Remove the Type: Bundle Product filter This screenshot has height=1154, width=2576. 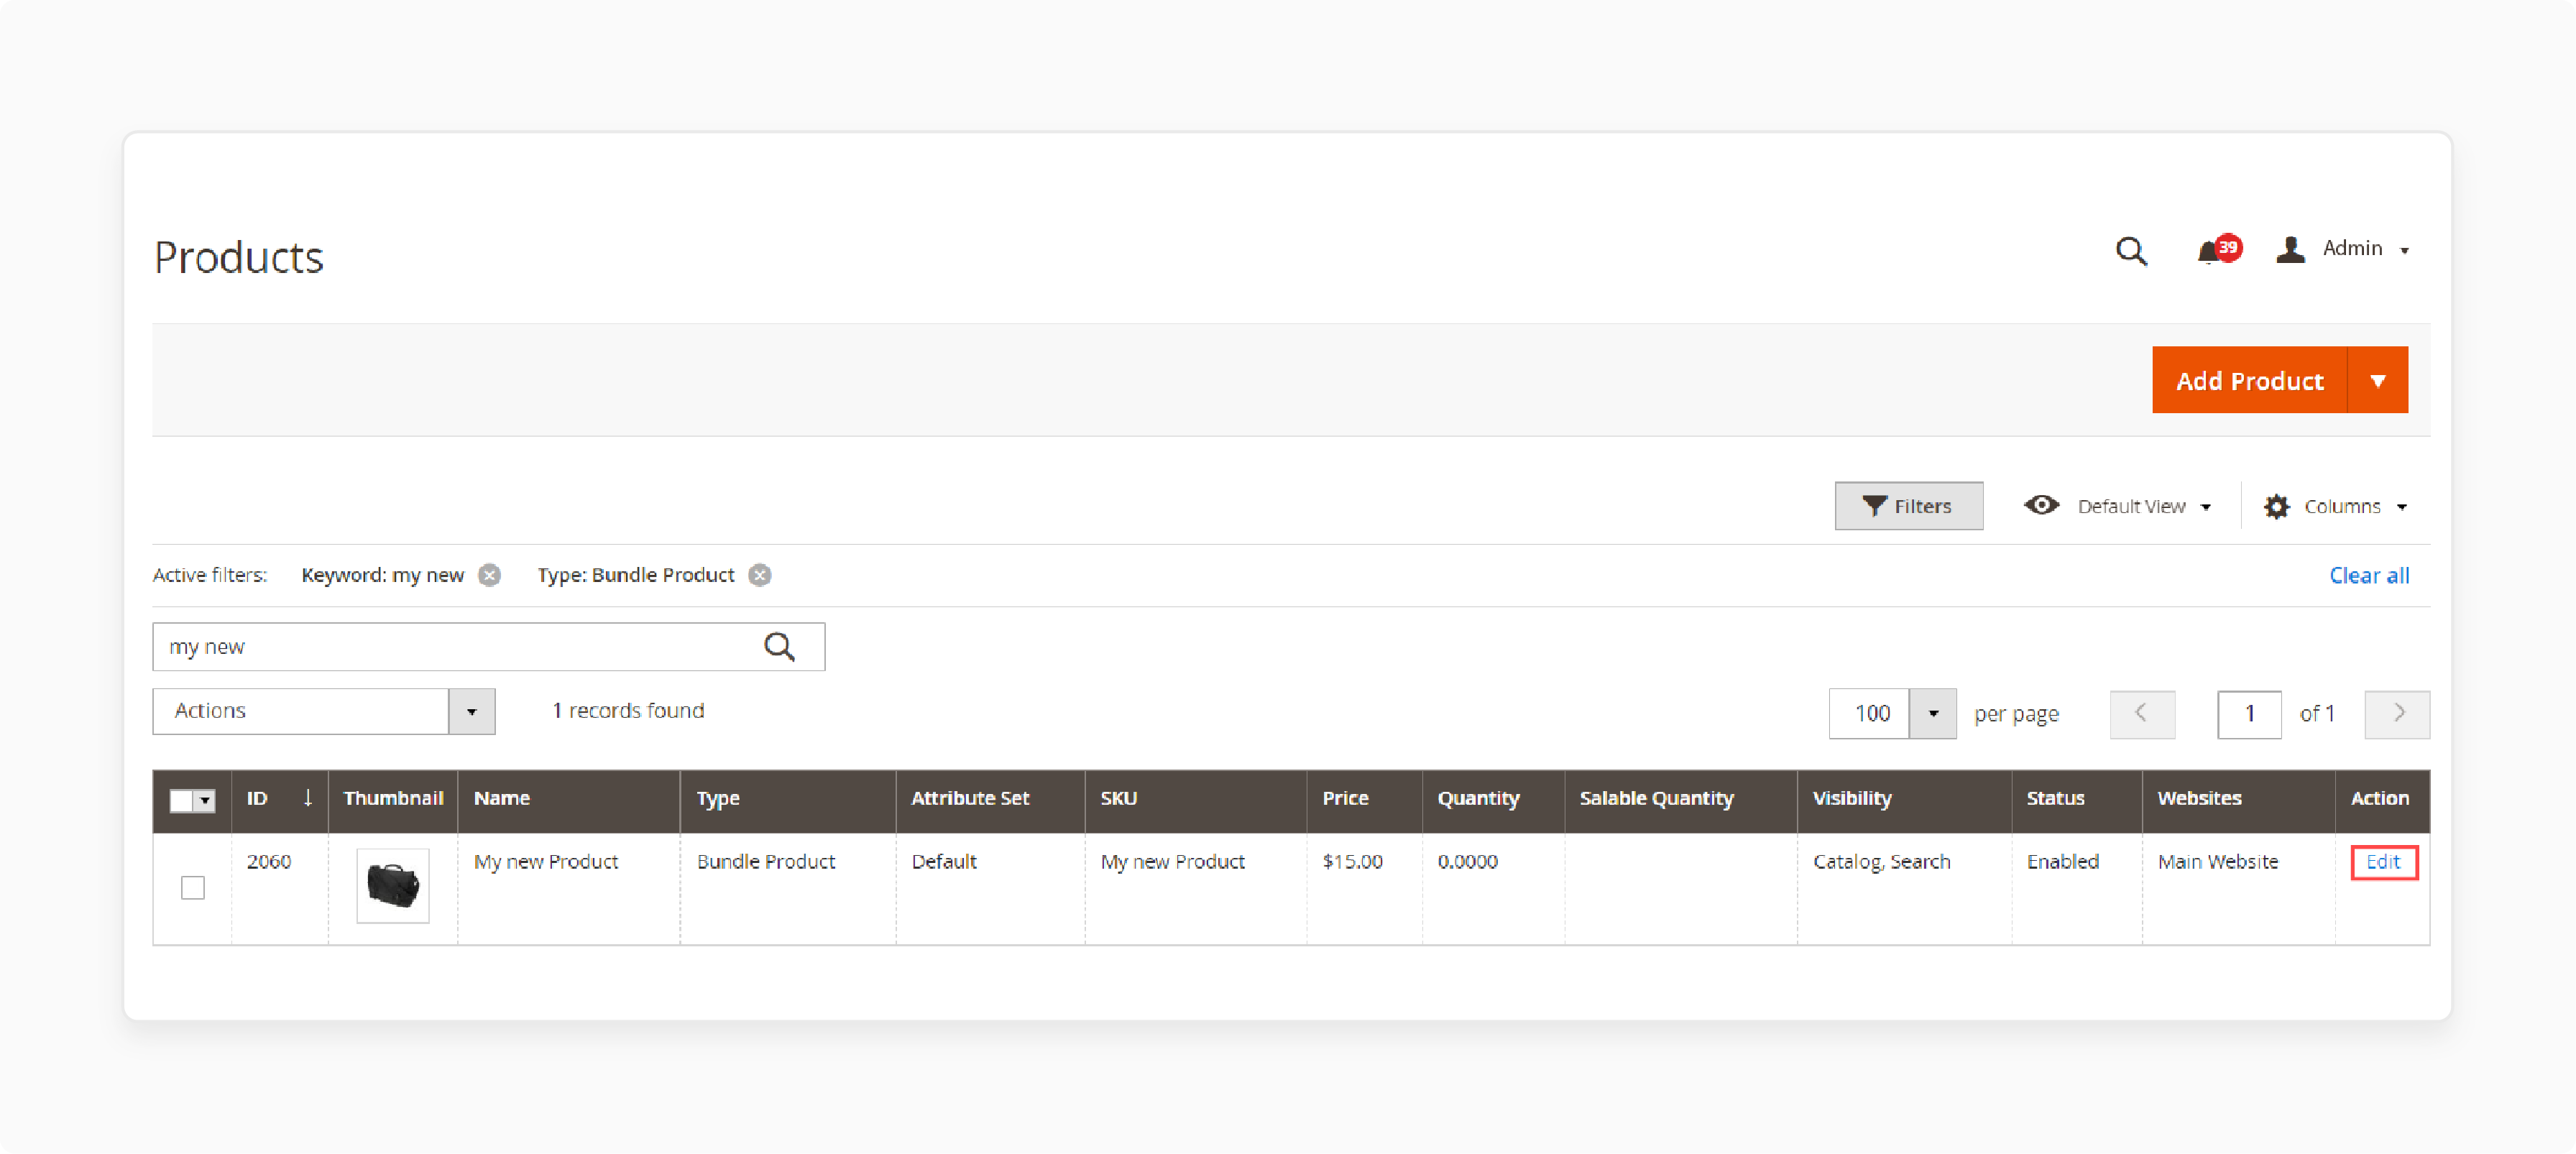pyautogui.click(x=760, y=575)
